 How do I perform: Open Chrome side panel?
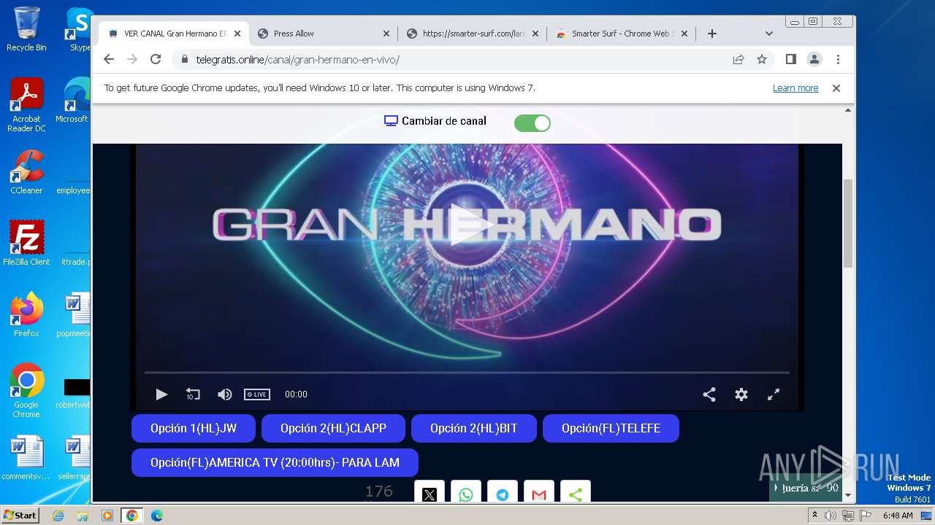point(791,60)
